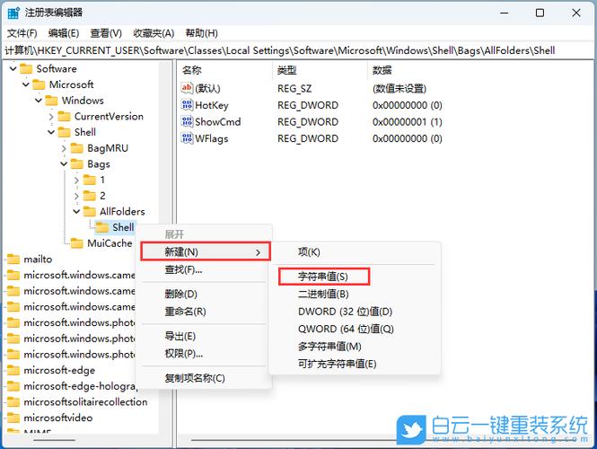The width and height of the screenshot is (597, 449).
Task: Click the HotKey data 0x00000000 (0)
Action: (x=408, y=105)
